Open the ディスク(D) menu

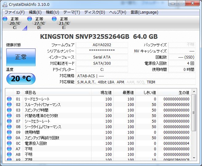click(95, 12)
